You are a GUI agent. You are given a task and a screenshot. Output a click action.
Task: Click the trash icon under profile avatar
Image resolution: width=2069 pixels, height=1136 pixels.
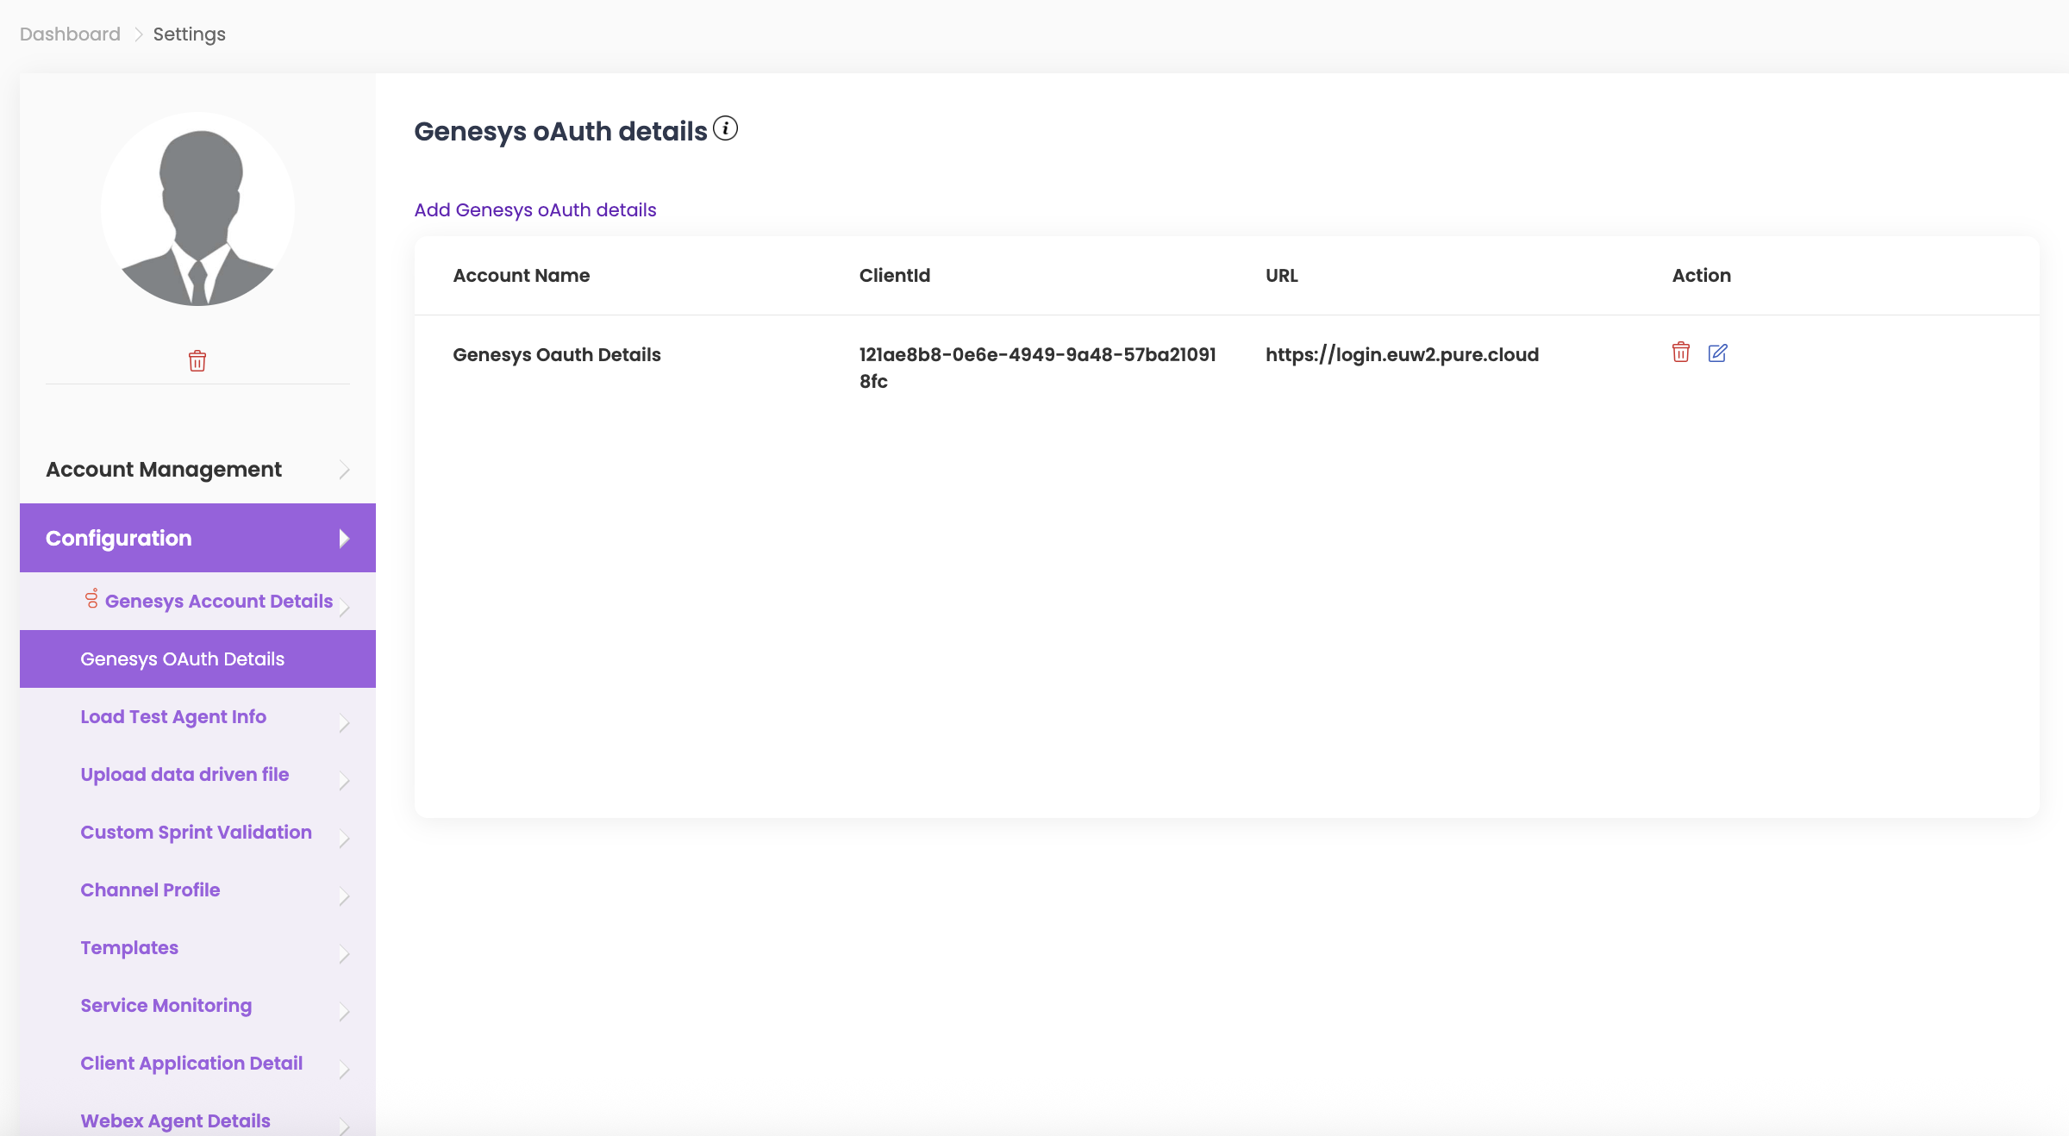(x=197, y=360)
